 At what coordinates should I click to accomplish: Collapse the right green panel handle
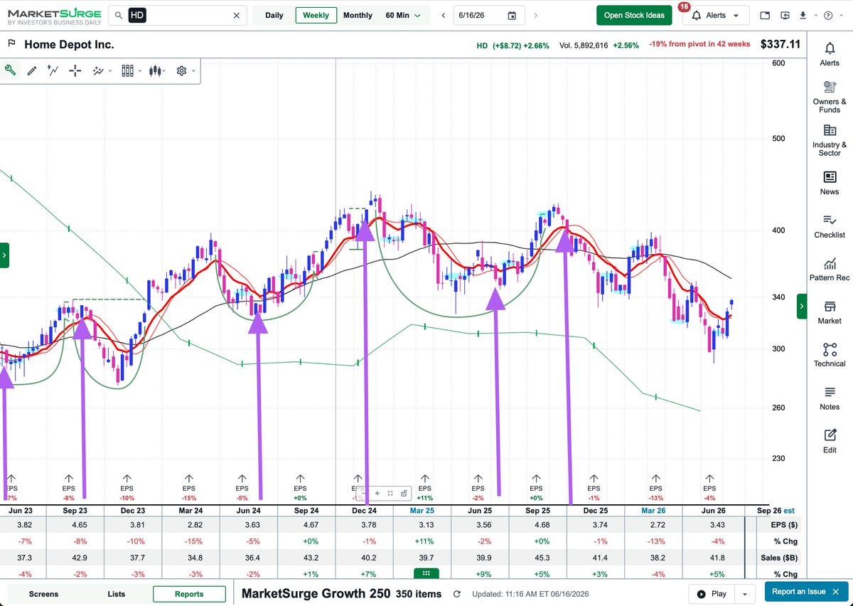(802, 306)
